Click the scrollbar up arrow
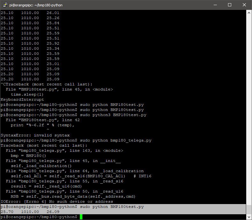Screen dimensions: 252x220 click(249, 13)
